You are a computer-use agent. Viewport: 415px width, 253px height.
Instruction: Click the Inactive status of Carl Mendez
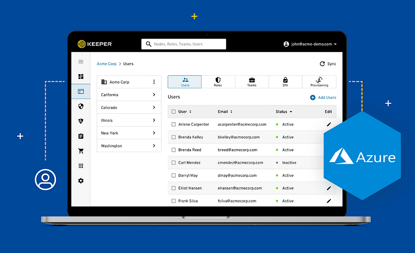(289, 163)
